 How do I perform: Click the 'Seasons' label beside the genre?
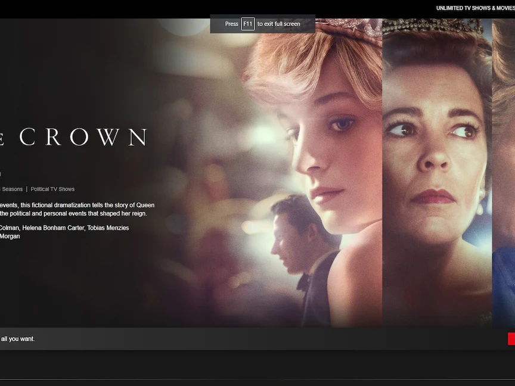[x=11, y=189]
